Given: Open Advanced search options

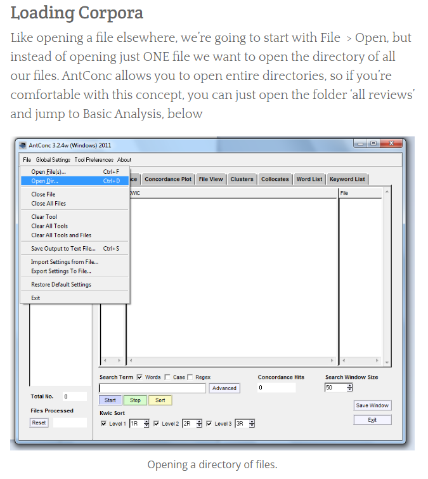Looking at the screenshot, I should (x=224, y=388).
